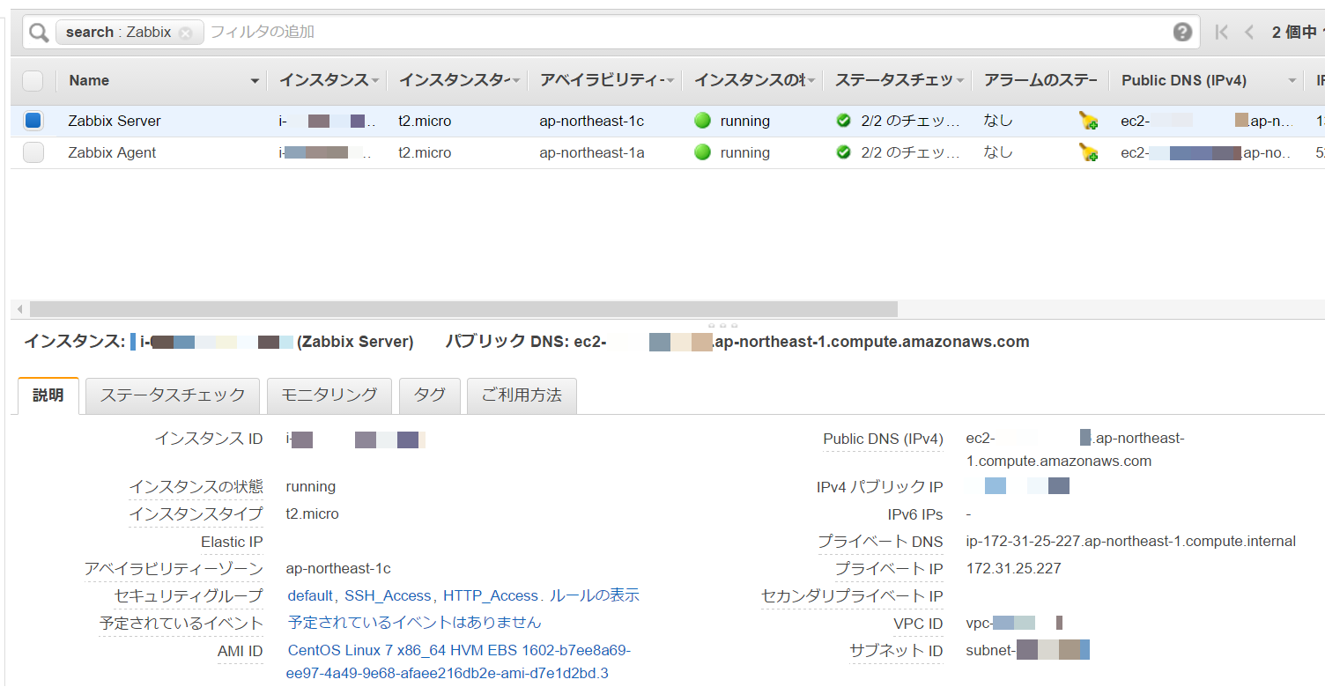1325x687 pixels.
Task: Click green running status icon for Zabbix Agent
Action: tap(702, 153)
